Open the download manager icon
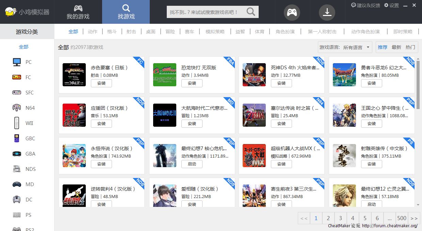The image size is (422, 231). (327, 12)
